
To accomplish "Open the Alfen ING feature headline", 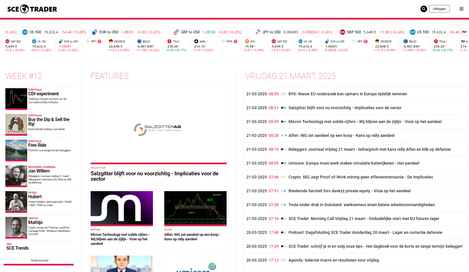I will [192, 237].
